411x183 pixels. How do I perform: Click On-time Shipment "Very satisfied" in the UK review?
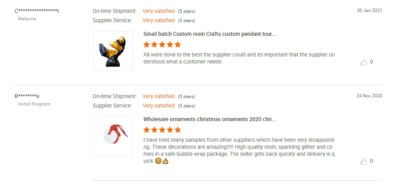[158, 96]
